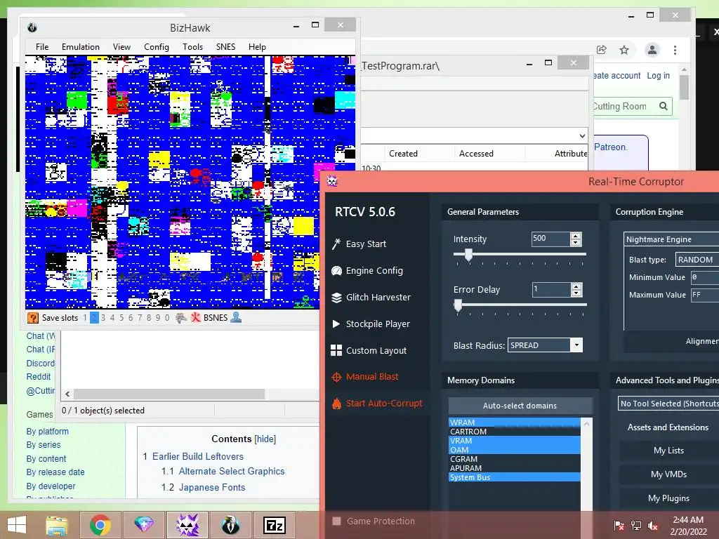
Task: Switch to Custom Layout view
Action: point(369,350)
